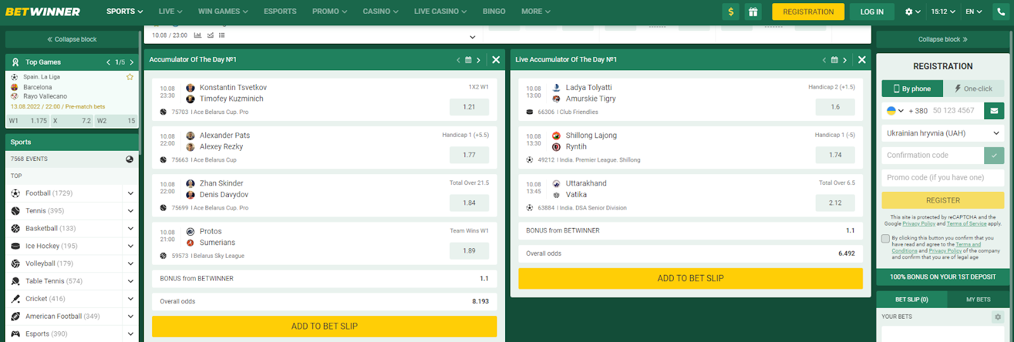Image resolution: width=1014 pixels, height=342 pixels.
Task: Expand the Basketball category
Action: (131, 228)
